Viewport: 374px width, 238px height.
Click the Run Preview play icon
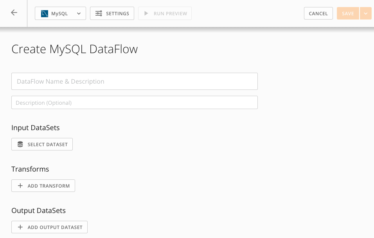[147, 13]
